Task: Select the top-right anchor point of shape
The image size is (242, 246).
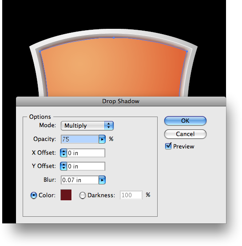Action: click(x=187, y=51)
